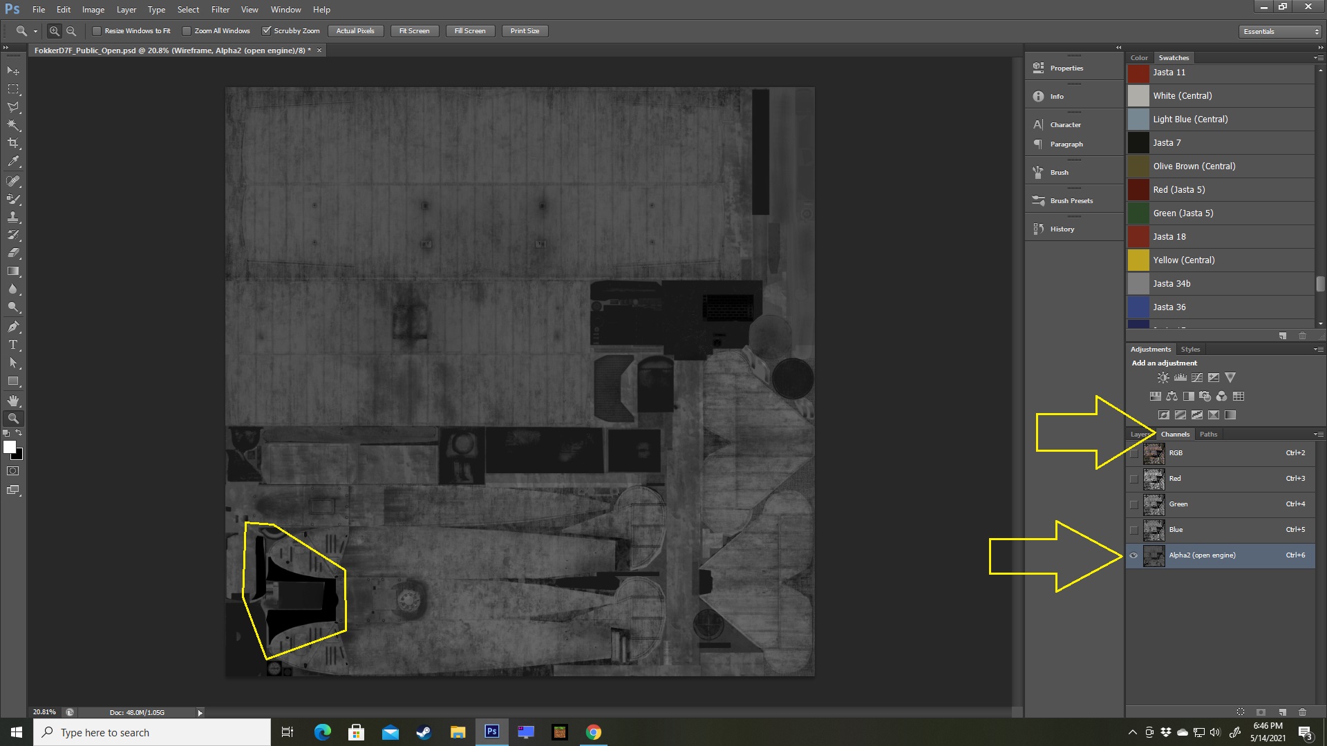Open the Essentials workspace dropdown
Screen dimensions: 1327x746
(1280, 32)
